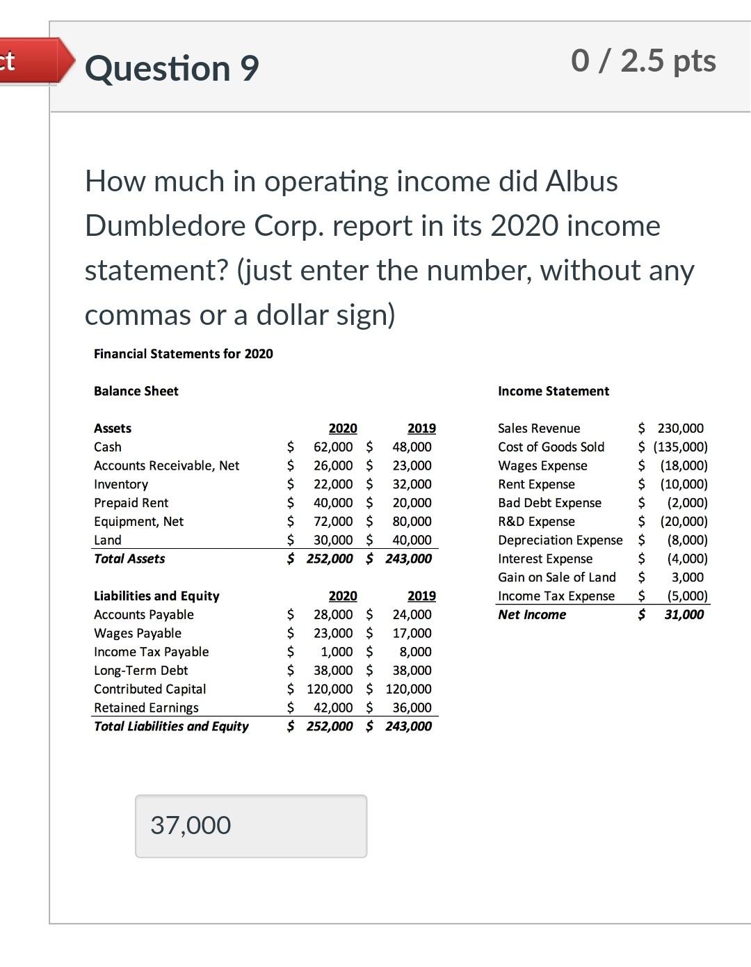Click the Inventory line item
Image resolution: width=751 pixels, height=967 pixels.
tap(120, 483)
